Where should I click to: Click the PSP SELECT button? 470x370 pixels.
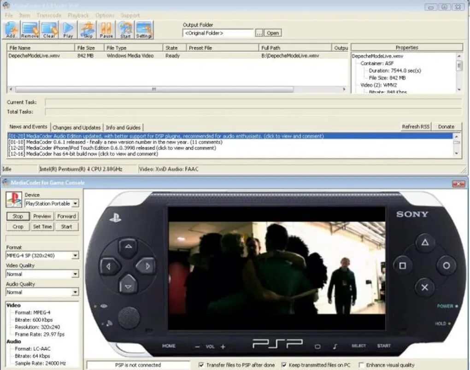[359, 346]
